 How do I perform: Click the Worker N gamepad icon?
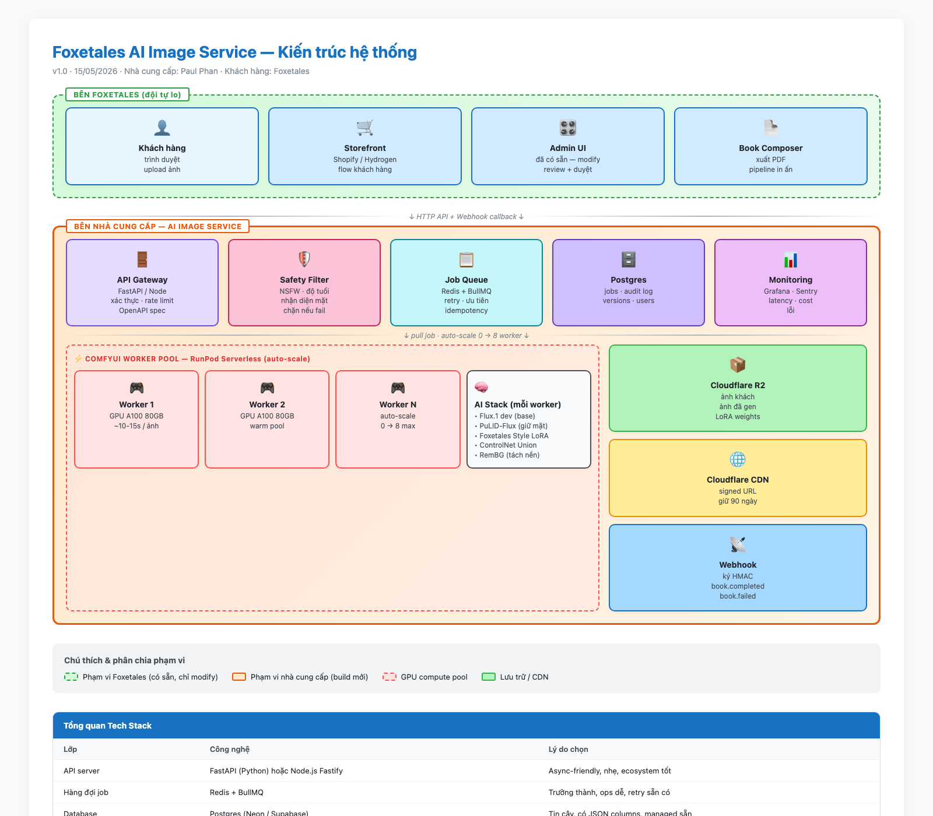click(398, 388)
